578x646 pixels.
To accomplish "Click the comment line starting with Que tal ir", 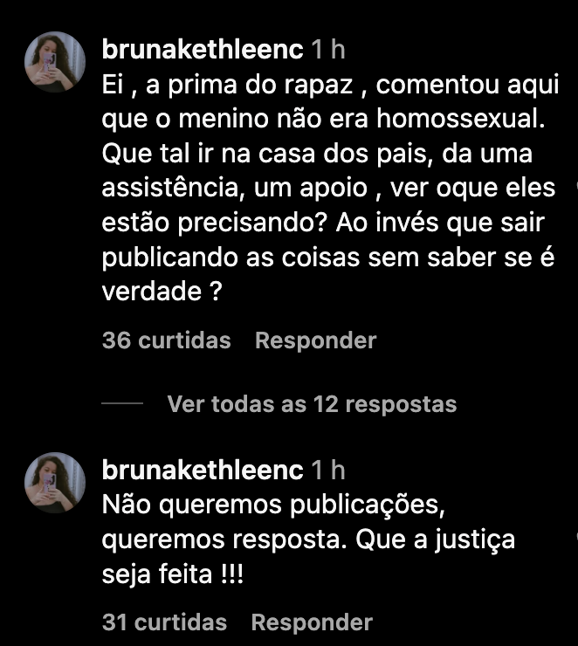I will (317, 154).
